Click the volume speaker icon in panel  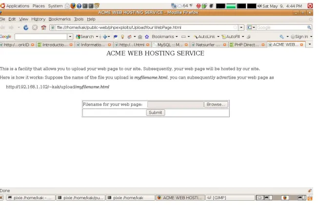(259, 6)
